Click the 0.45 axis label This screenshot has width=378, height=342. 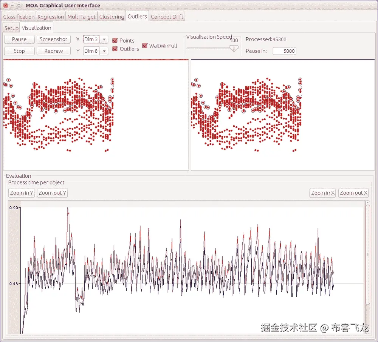point(14,284)
